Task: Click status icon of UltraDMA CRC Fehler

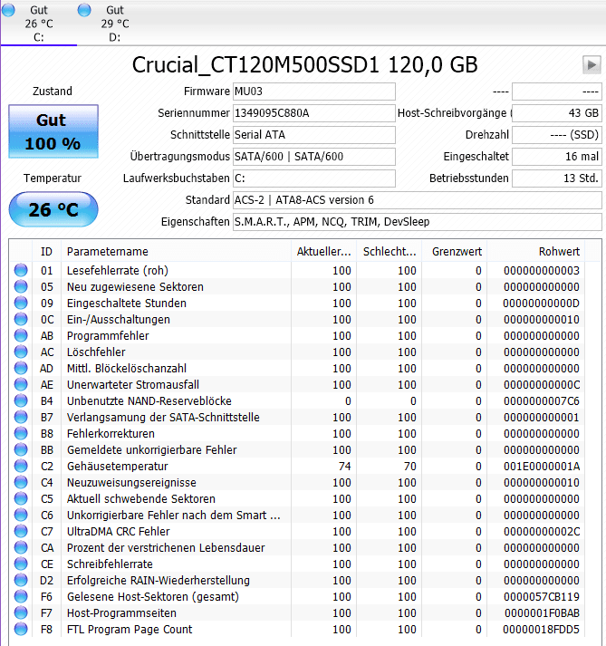Action: (21, 532)
